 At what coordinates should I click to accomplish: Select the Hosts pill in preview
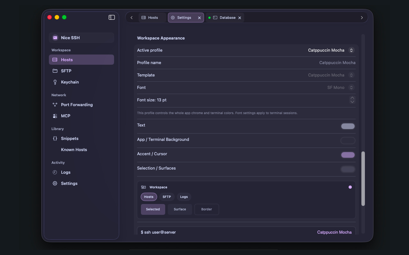(x=149, y=197)
